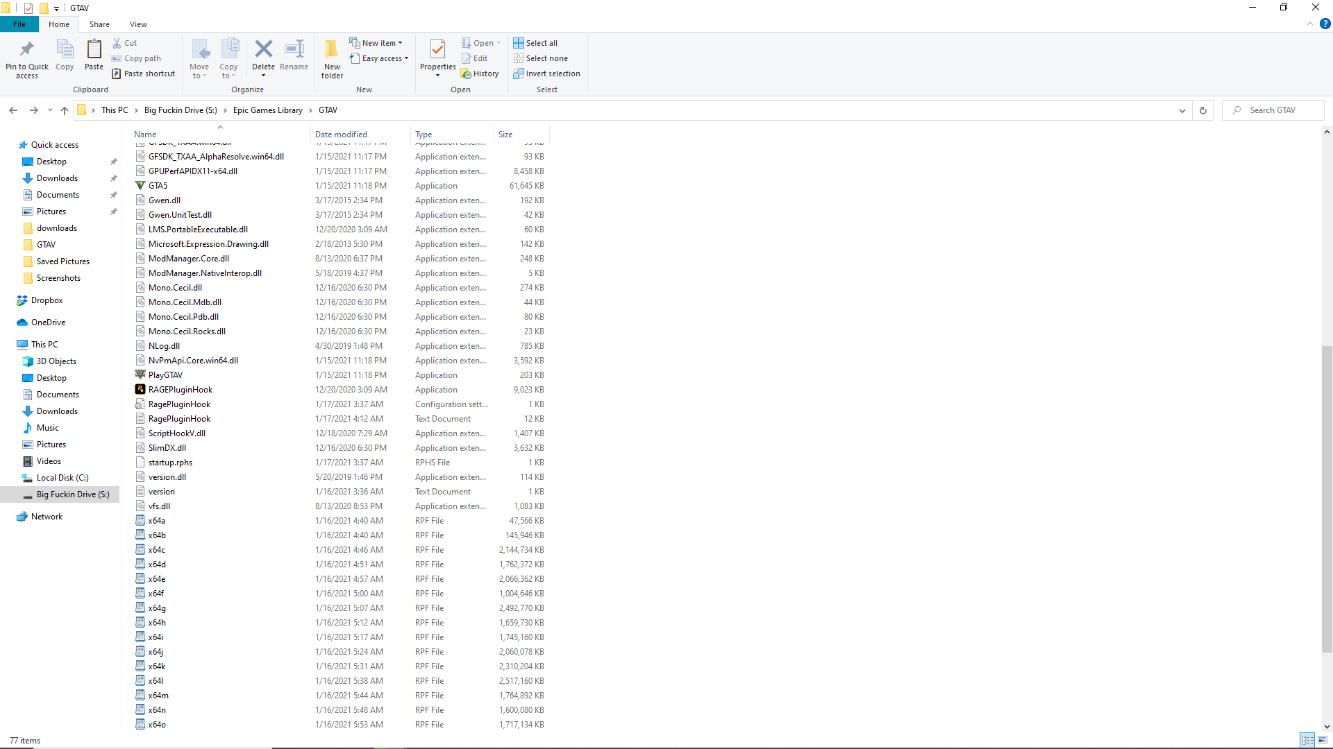This screenshot has width=1333, height=749.
Task: Click the Rename ribbon icon
Action: pos(294,49)
